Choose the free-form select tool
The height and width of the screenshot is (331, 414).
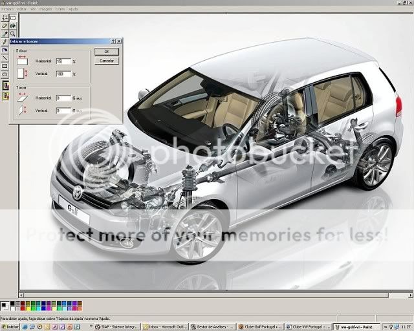[x=5, y=17]
